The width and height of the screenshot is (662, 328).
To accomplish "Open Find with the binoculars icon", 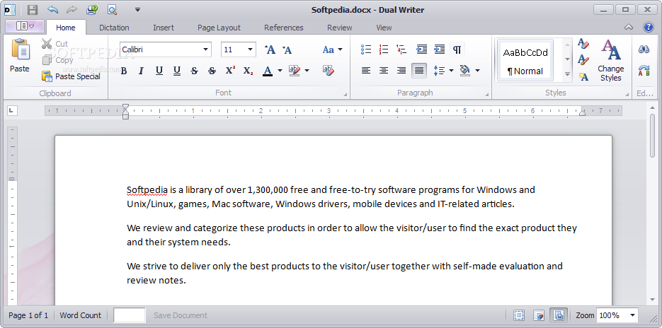I will click(644, 49).
